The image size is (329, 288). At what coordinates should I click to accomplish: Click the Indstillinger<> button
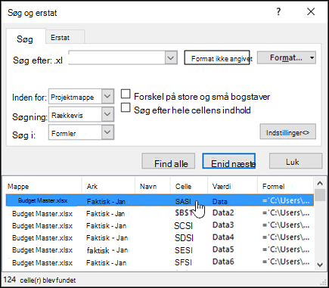(287, 132)
